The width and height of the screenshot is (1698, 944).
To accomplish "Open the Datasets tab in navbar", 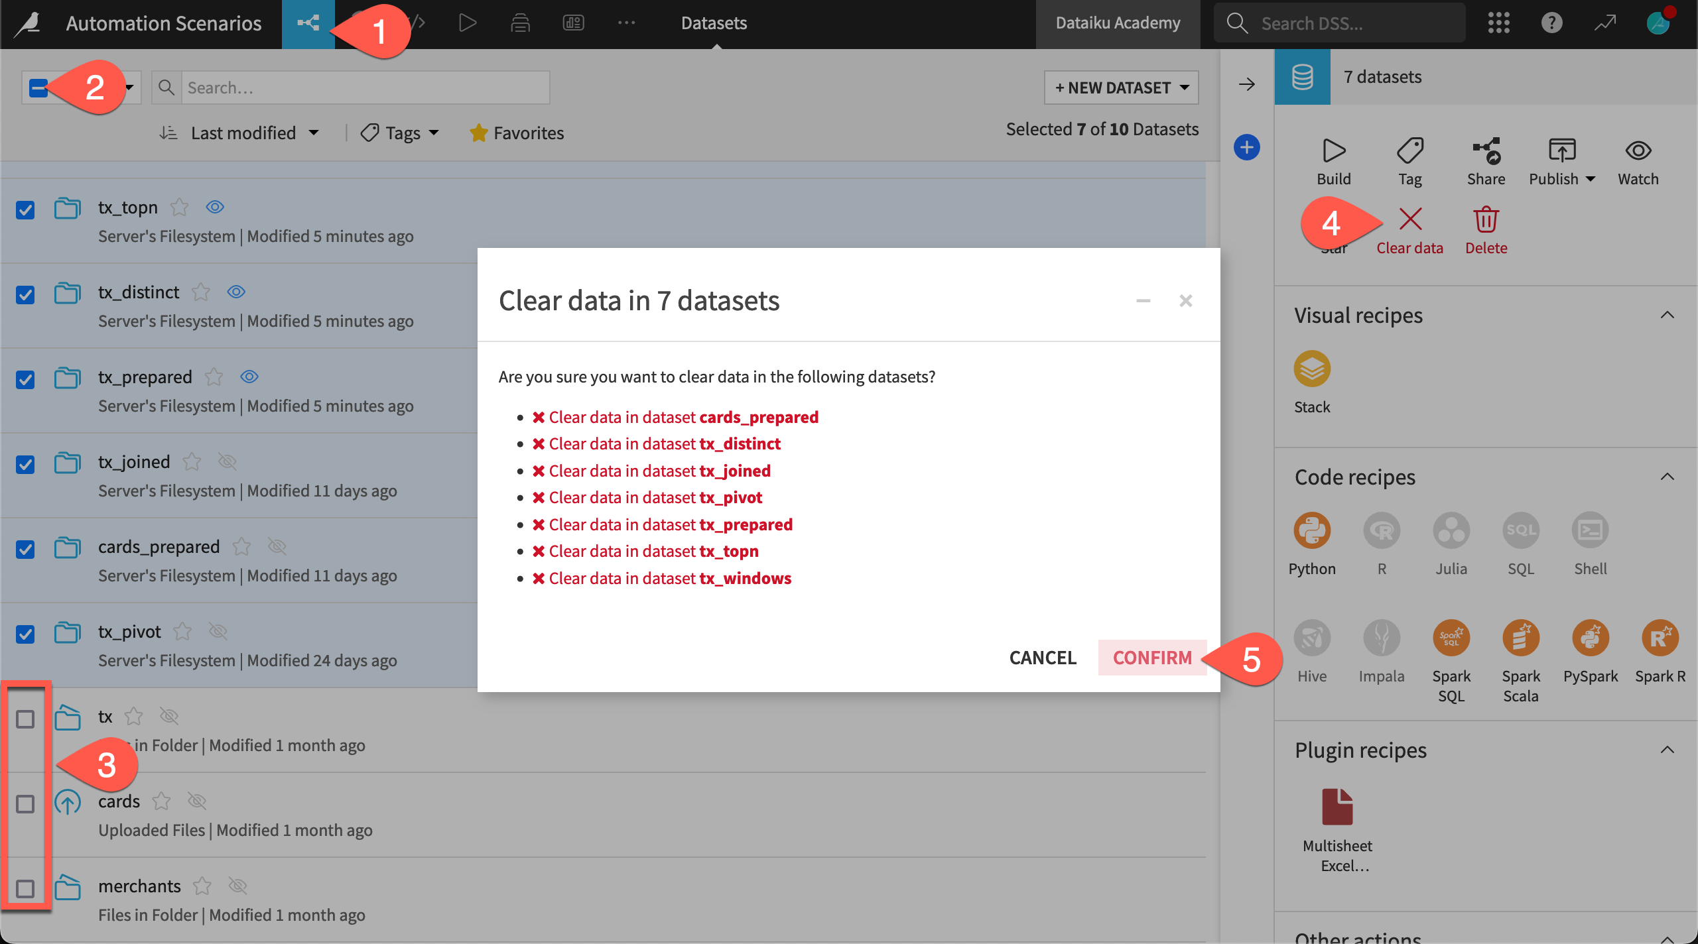I will point(714,23).
